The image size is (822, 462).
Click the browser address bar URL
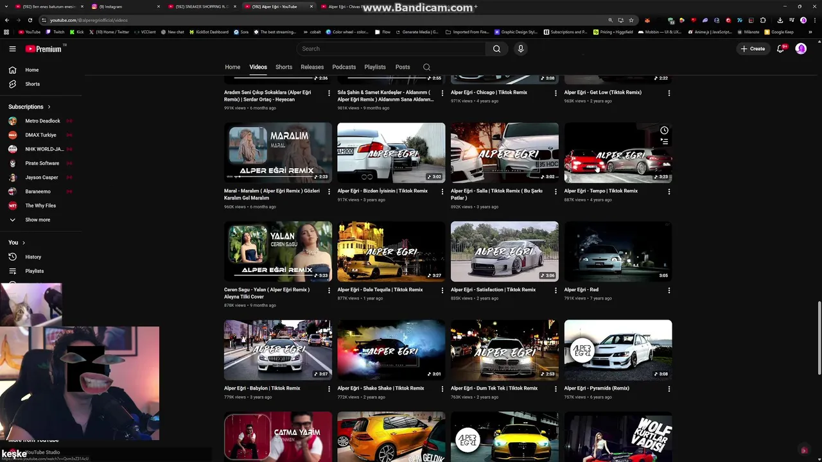coord(89,20)
